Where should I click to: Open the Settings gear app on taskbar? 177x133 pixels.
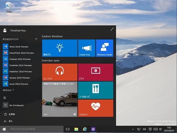[x=93, y=129]
